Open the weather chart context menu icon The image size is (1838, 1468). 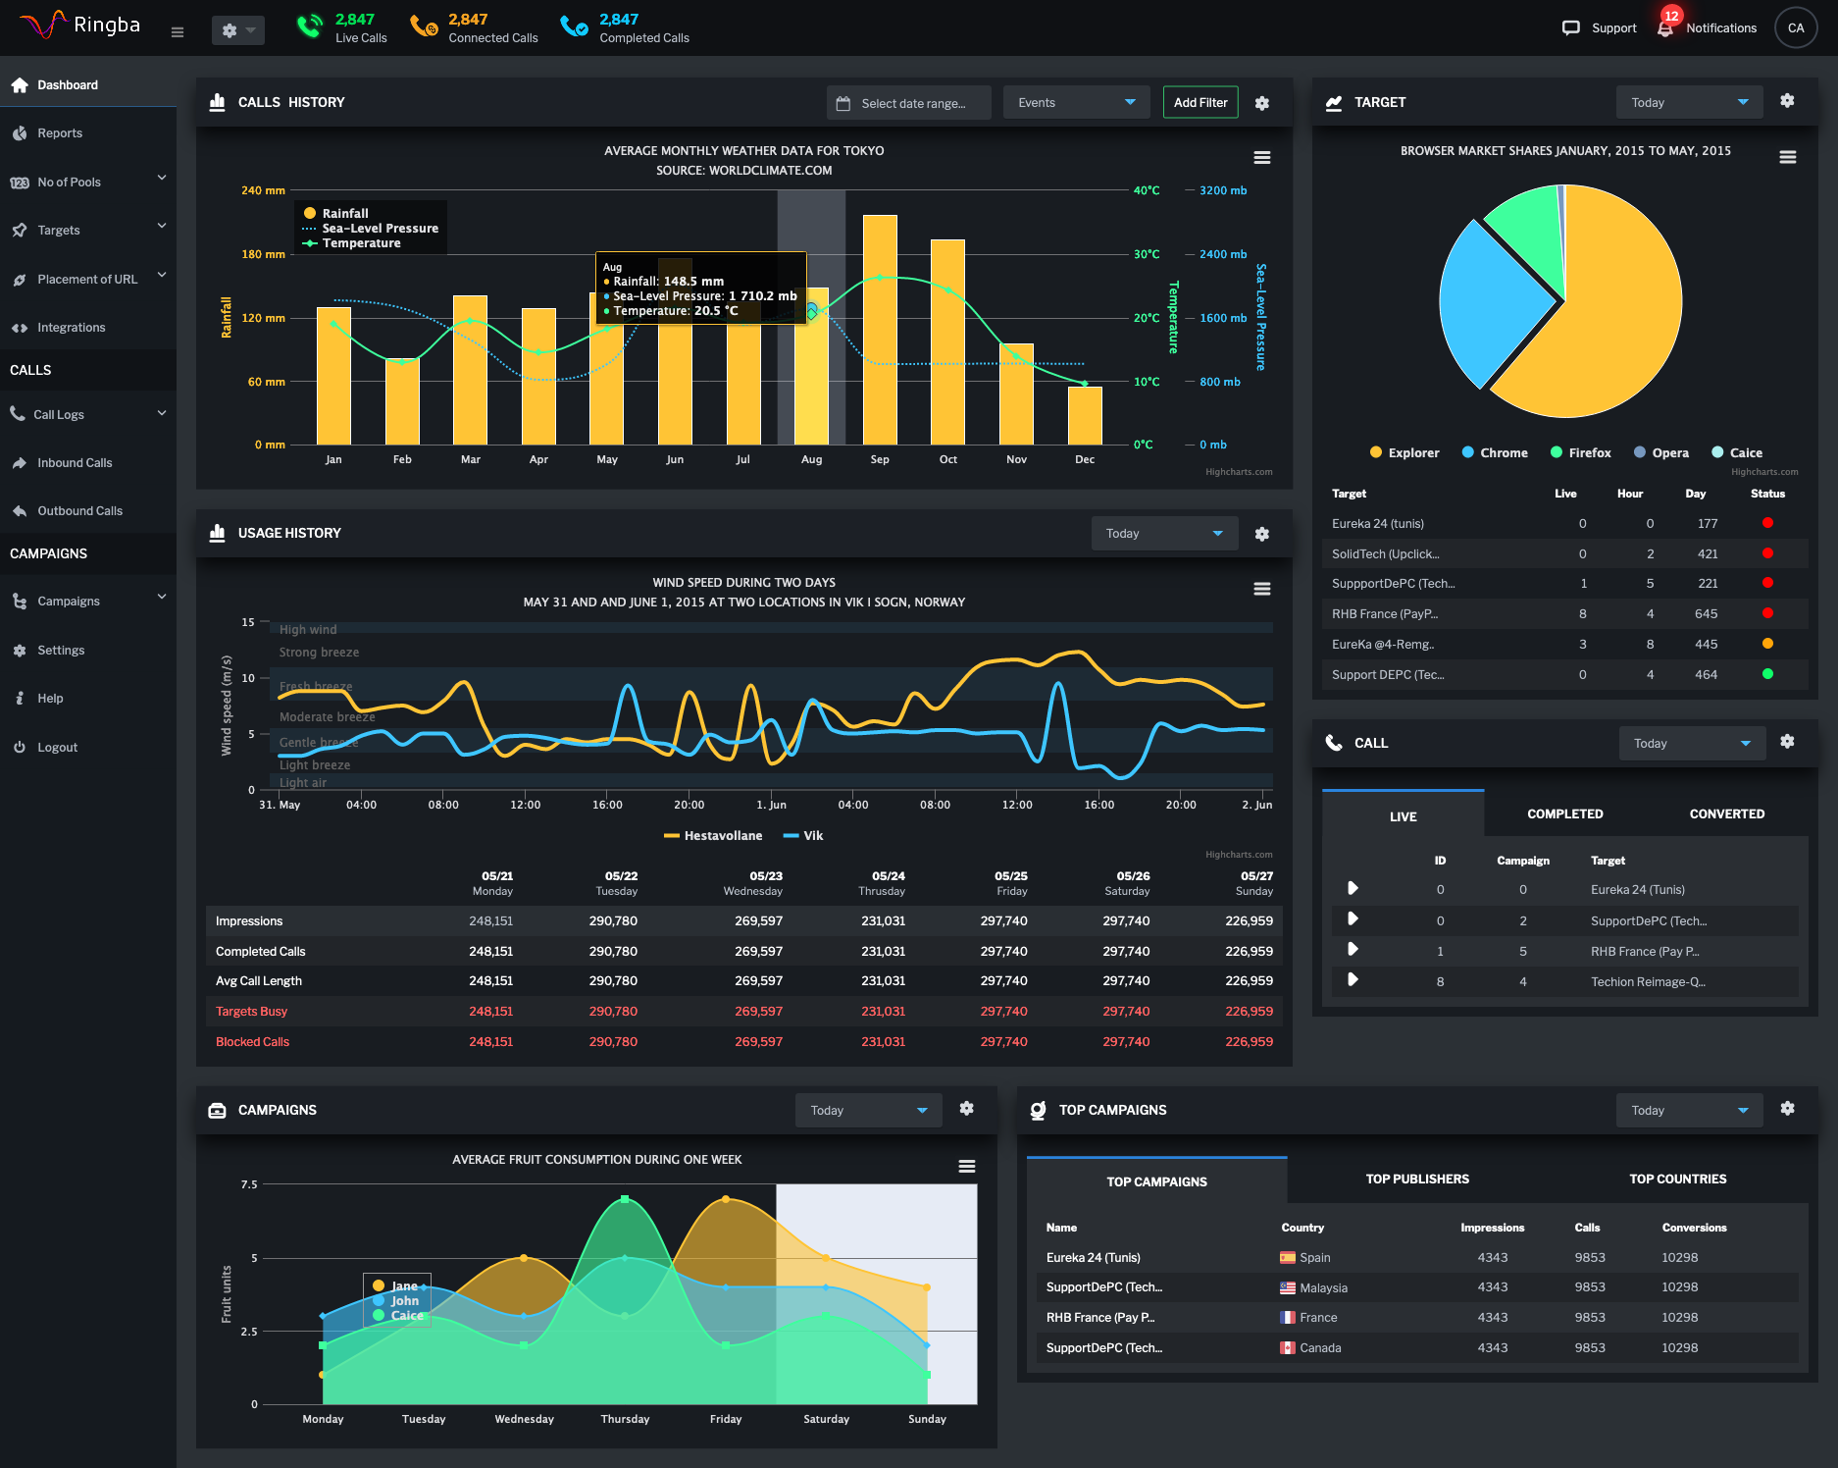1262,157
